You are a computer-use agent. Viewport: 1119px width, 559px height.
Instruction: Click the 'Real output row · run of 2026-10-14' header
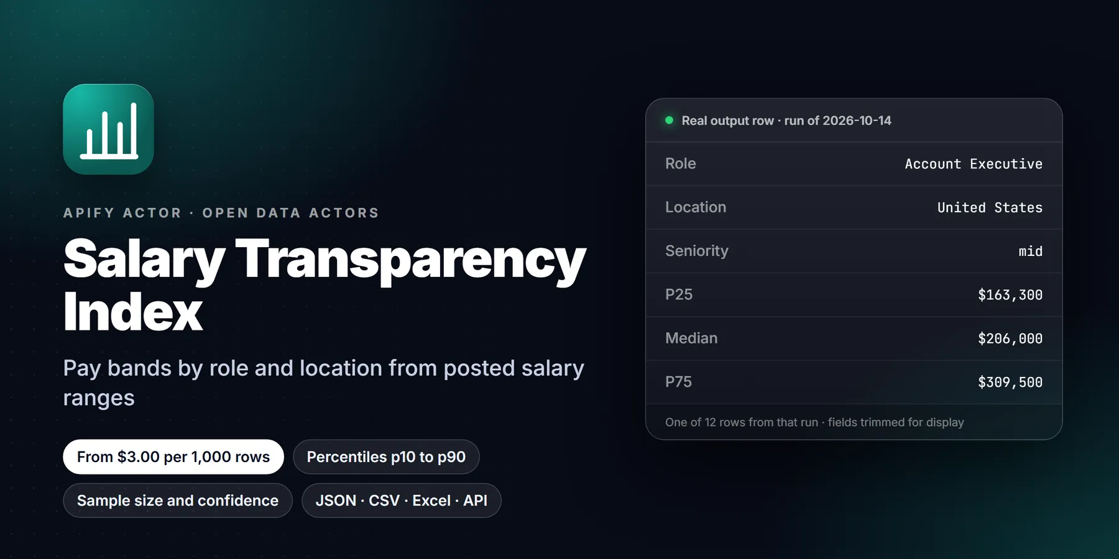tap(786, 120)
